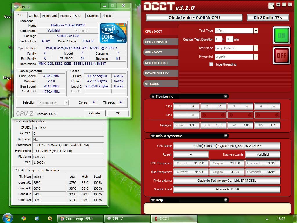Viewport: 297px width, 223px height.
Task: Open the Test Mode dropdown
Action: (256, 48)
